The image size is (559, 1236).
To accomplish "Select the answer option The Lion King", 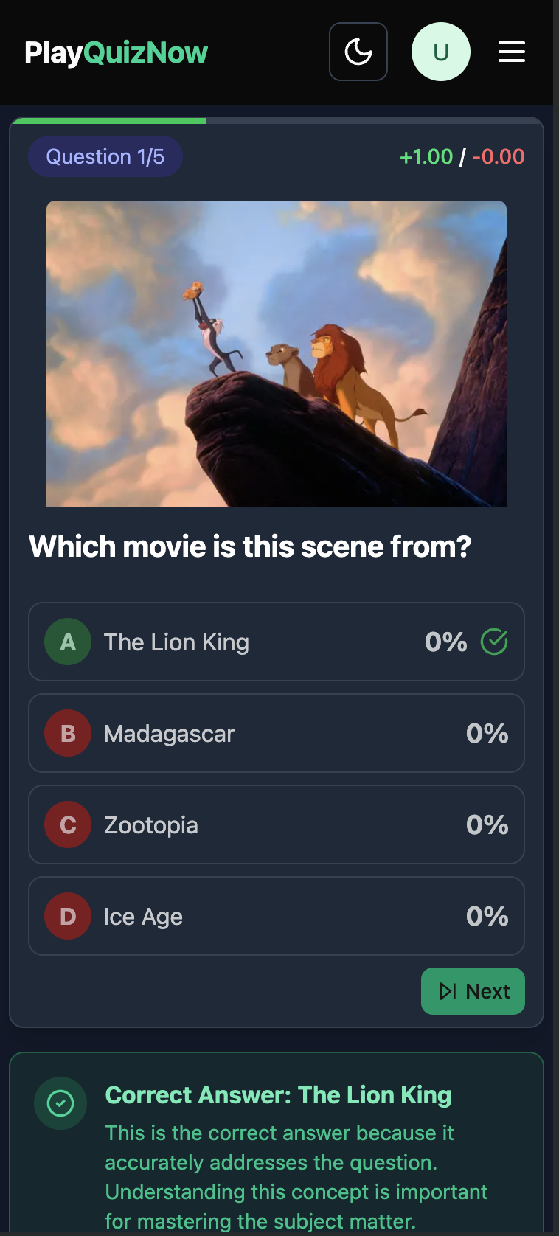I will click(276, 642).
